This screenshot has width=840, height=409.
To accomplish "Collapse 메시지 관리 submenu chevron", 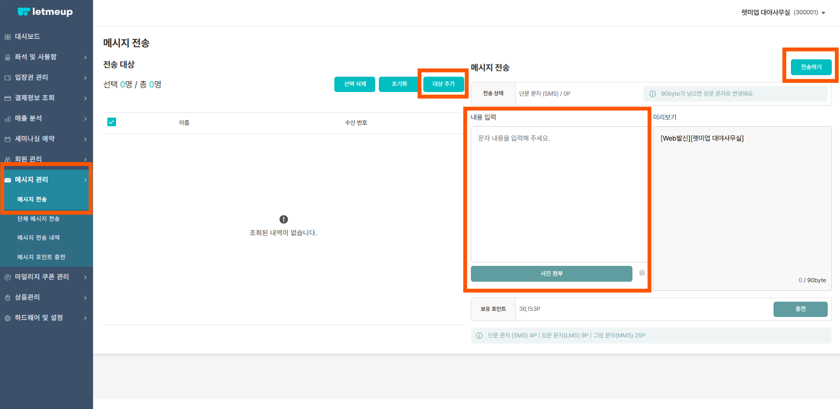I will [x=85, y=180].
